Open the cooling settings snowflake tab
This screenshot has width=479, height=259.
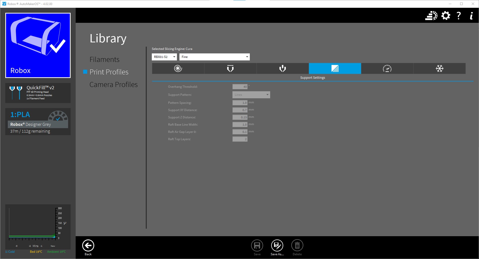pyautogui.click(x=439, y=68)
